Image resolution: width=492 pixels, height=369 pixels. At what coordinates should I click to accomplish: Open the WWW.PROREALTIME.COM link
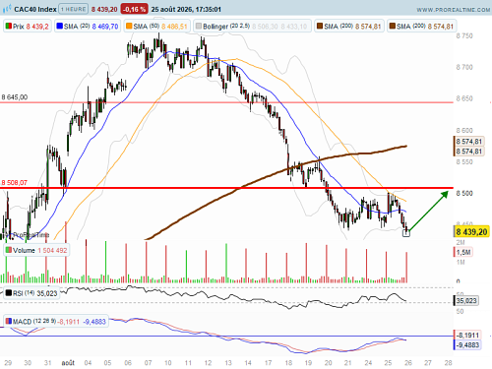(454, 10)
